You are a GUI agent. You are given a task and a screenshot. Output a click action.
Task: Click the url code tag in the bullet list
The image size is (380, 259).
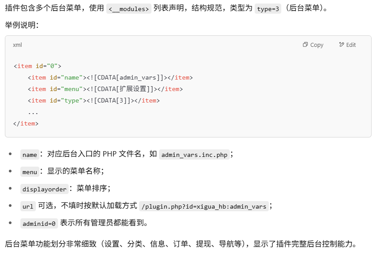(x=27, y=206)
